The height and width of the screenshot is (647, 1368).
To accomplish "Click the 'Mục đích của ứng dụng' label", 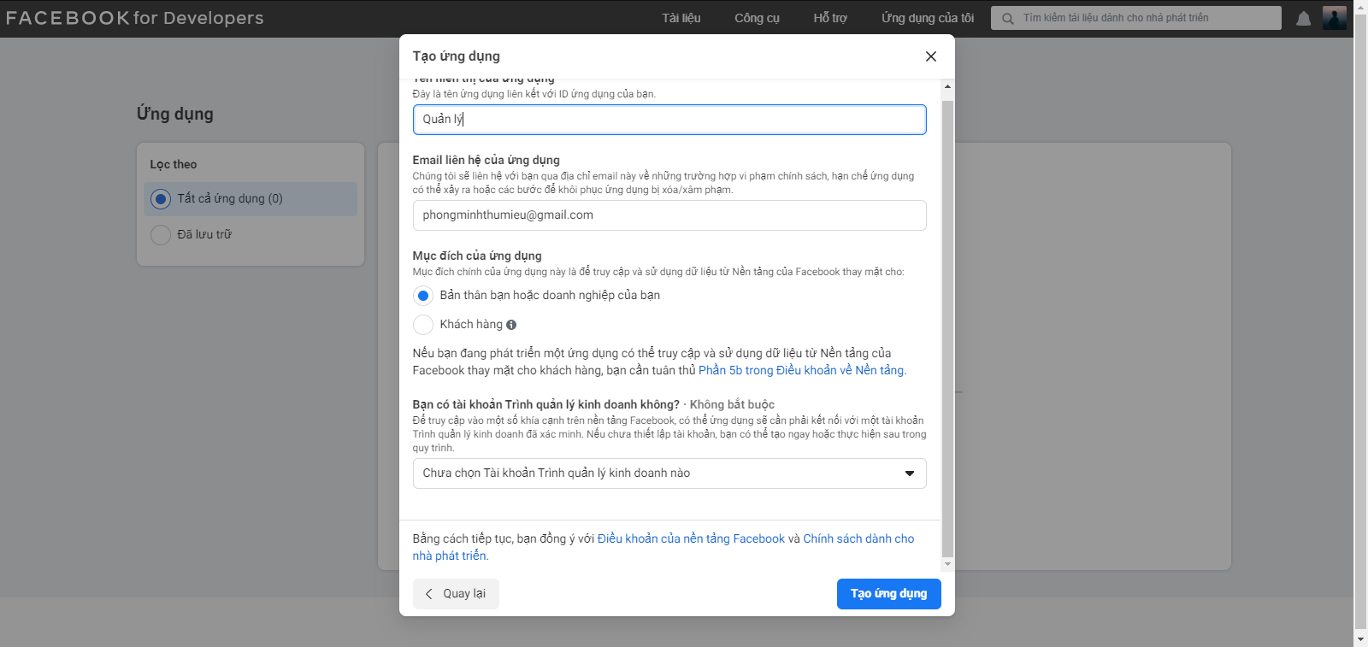I will (x=477, y=256).
